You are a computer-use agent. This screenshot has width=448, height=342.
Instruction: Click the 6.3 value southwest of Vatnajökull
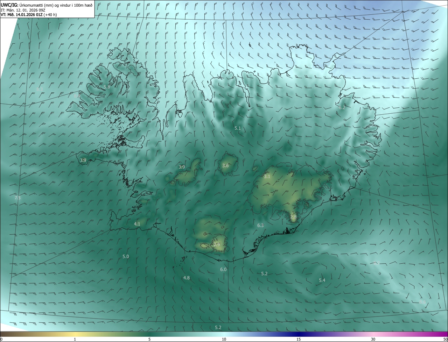pos(260,226)
